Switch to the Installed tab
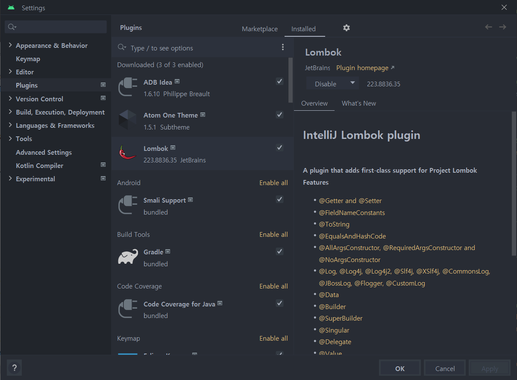517x380 pixels. coord(304,29)
